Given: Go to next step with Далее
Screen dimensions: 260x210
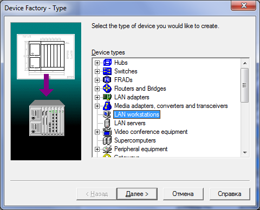Looking at the screenshot, I should (137, 194).
